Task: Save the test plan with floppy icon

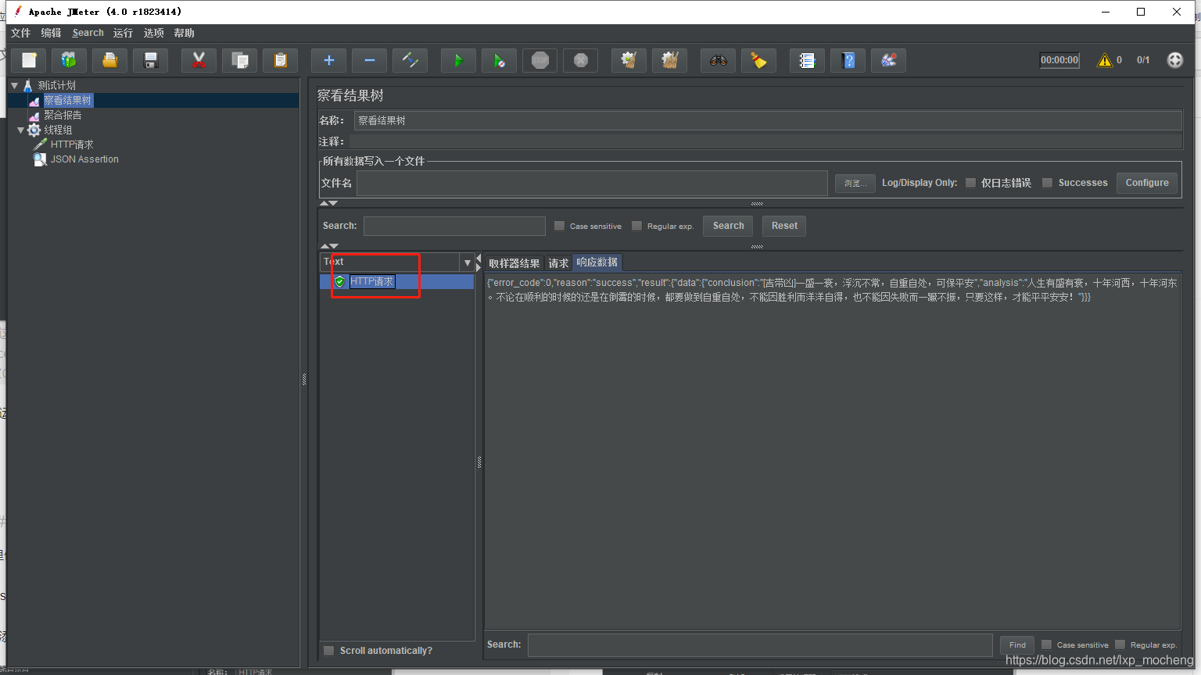Action: click(151, 60)
